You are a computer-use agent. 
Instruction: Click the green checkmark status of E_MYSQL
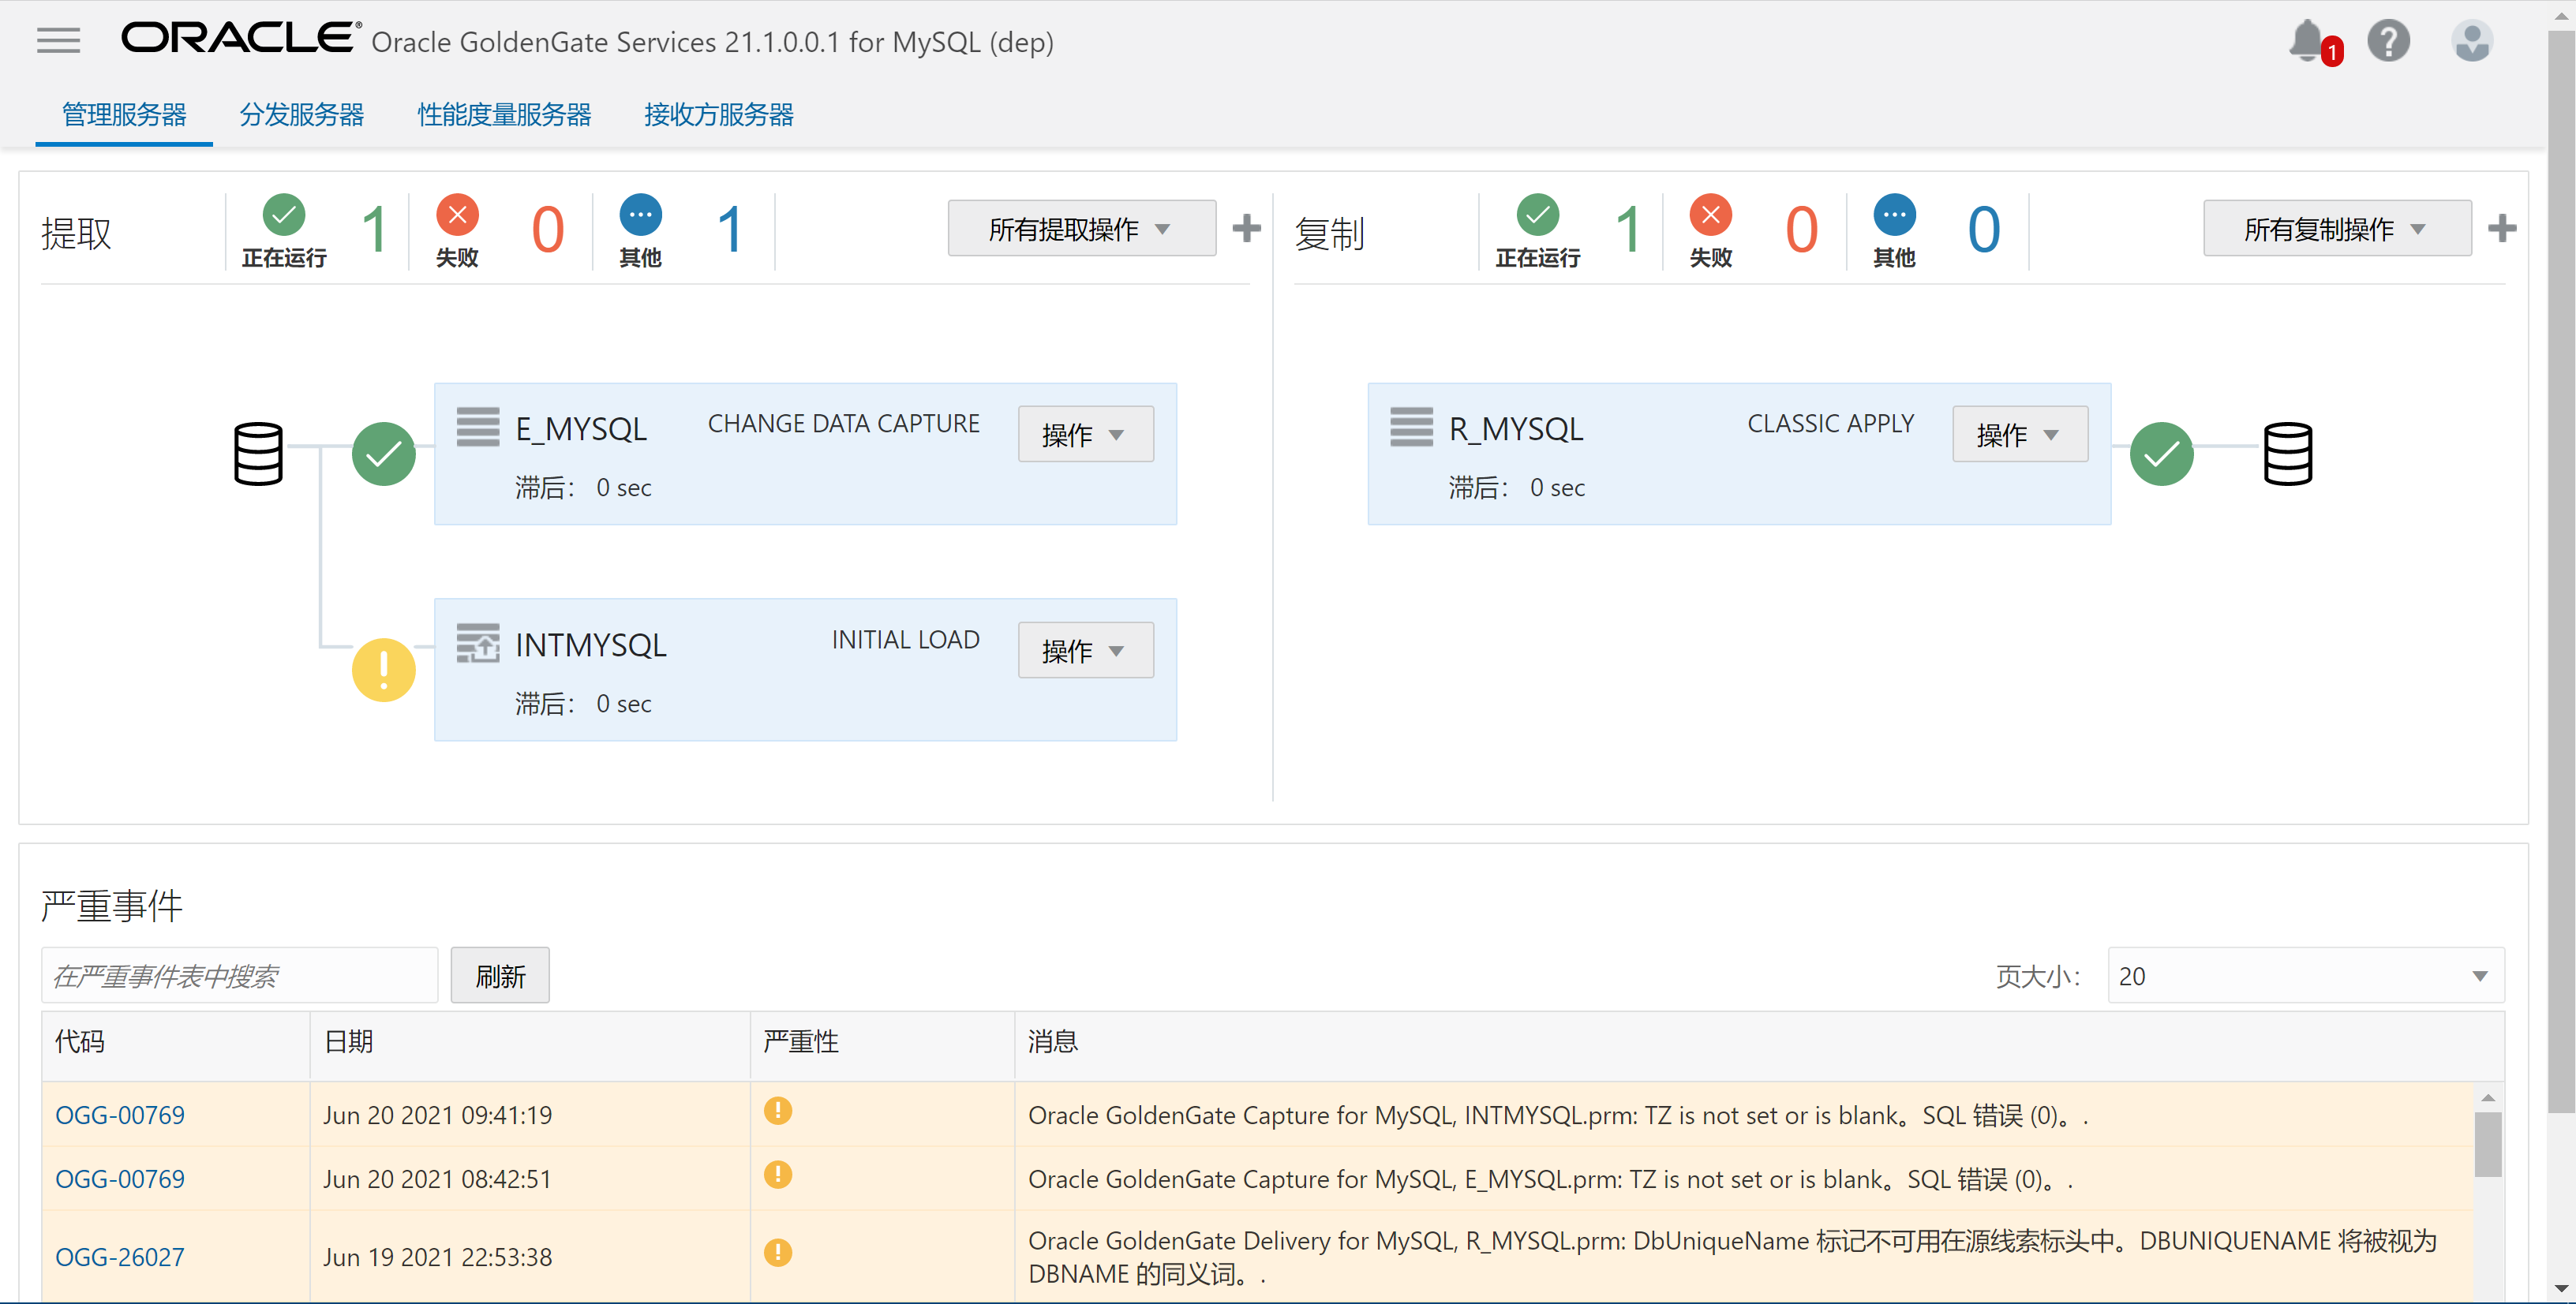click(x=383, y=454)
